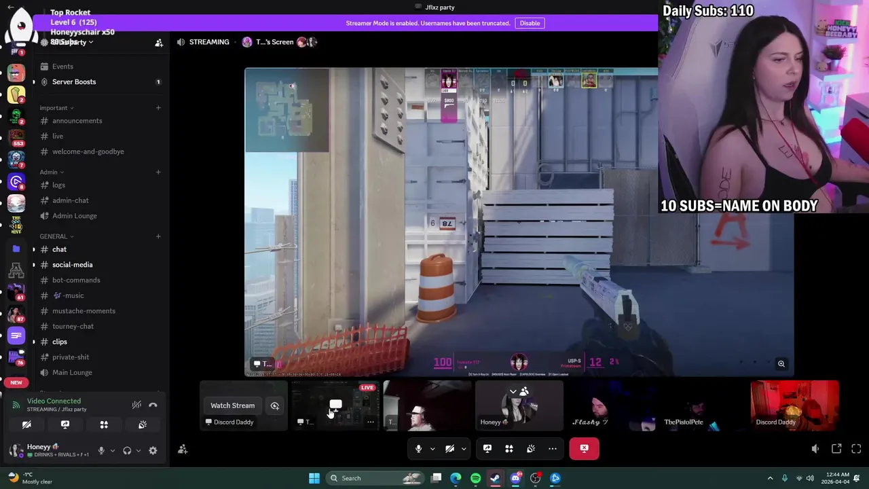Mute microphone beside Honeyy user name
This screenshot has width=869, height=489.
[101, 450]
